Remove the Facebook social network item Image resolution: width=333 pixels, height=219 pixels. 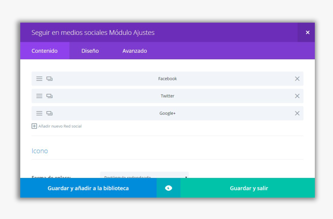coord(297,79)
